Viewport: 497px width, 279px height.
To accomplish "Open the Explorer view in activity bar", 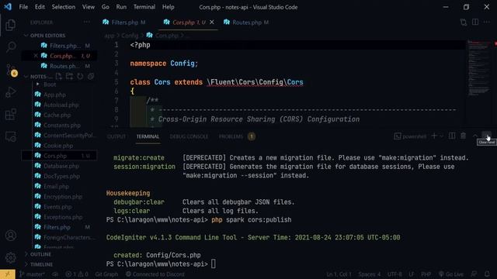I will (10, 25).
